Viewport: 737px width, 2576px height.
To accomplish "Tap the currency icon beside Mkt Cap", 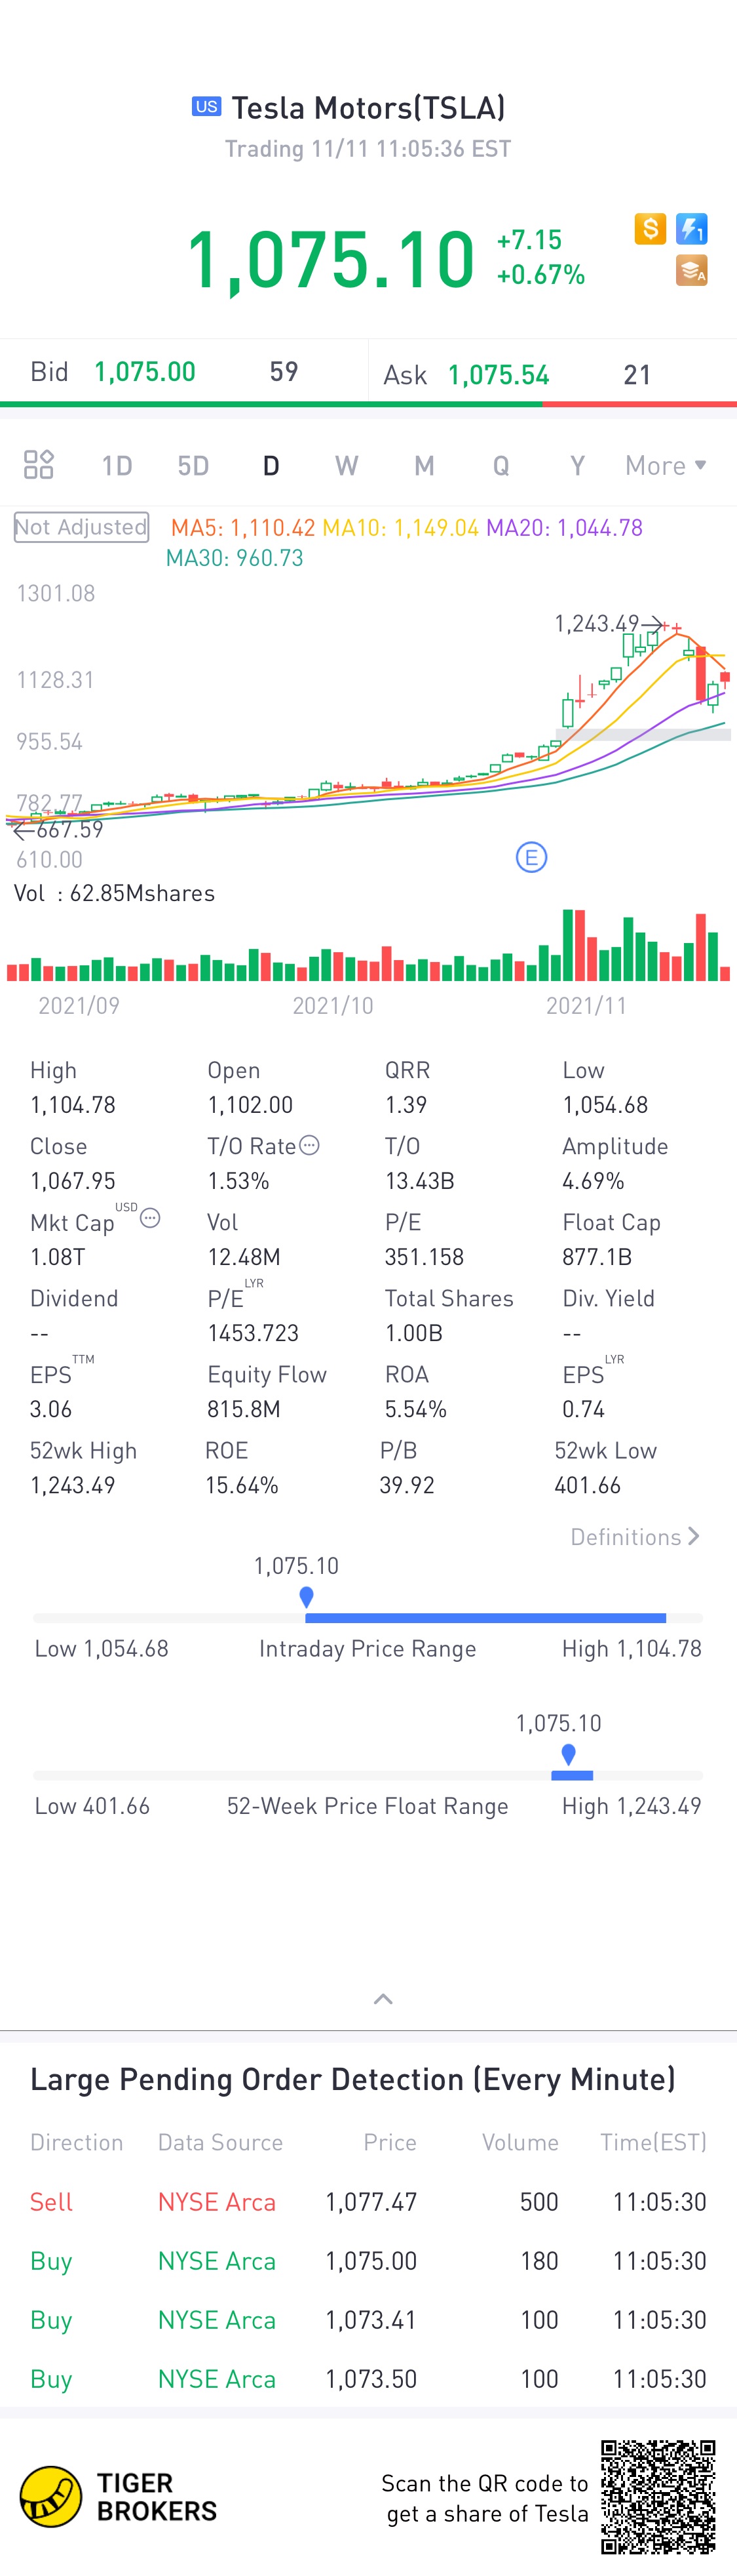I will (x=150, y=1217).
